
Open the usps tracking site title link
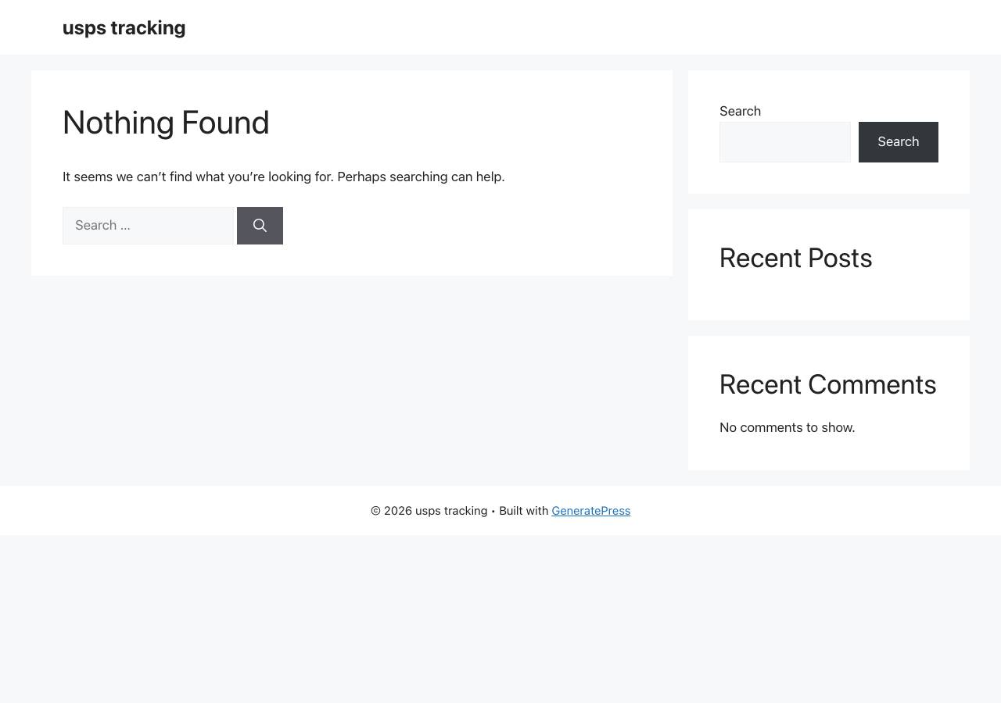[x=124, y=28]
